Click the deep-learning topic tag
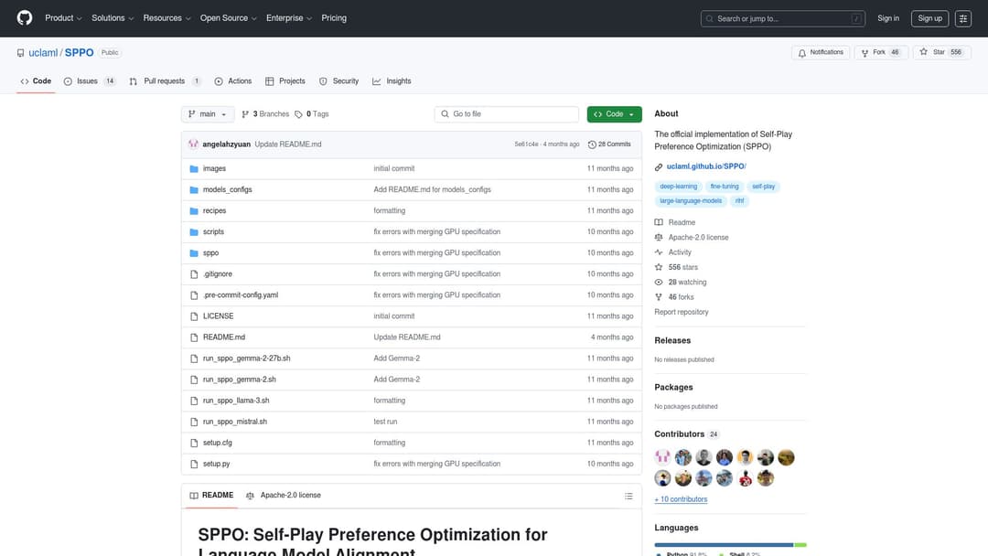Viewport: 988px width, 556px height. tap(678, 187)
